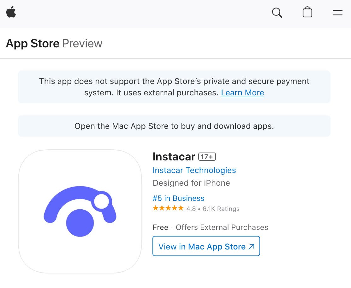Image resolution: width=351 pixels, height=288 pixels.
Task: Open the shopping bag icon
Action: 307,12
